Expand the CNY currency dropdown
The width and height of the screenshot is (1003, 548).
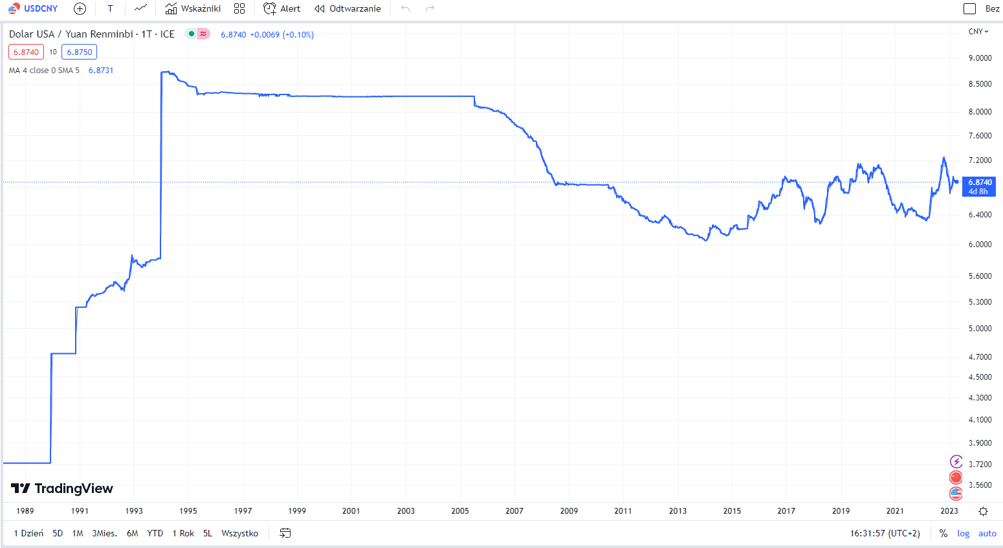coord(978,32)
